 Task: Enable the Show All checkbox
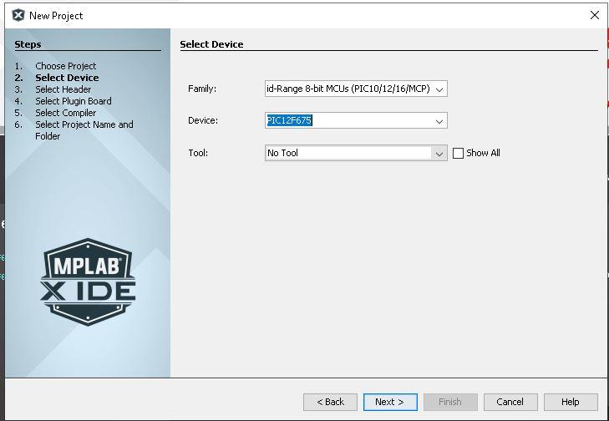point(459,153)
